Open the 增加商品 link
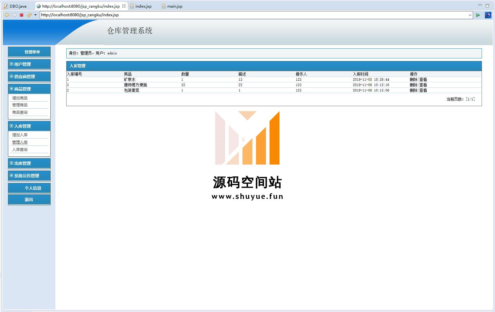This screenshot has width=495, height=312. [20, 98]
